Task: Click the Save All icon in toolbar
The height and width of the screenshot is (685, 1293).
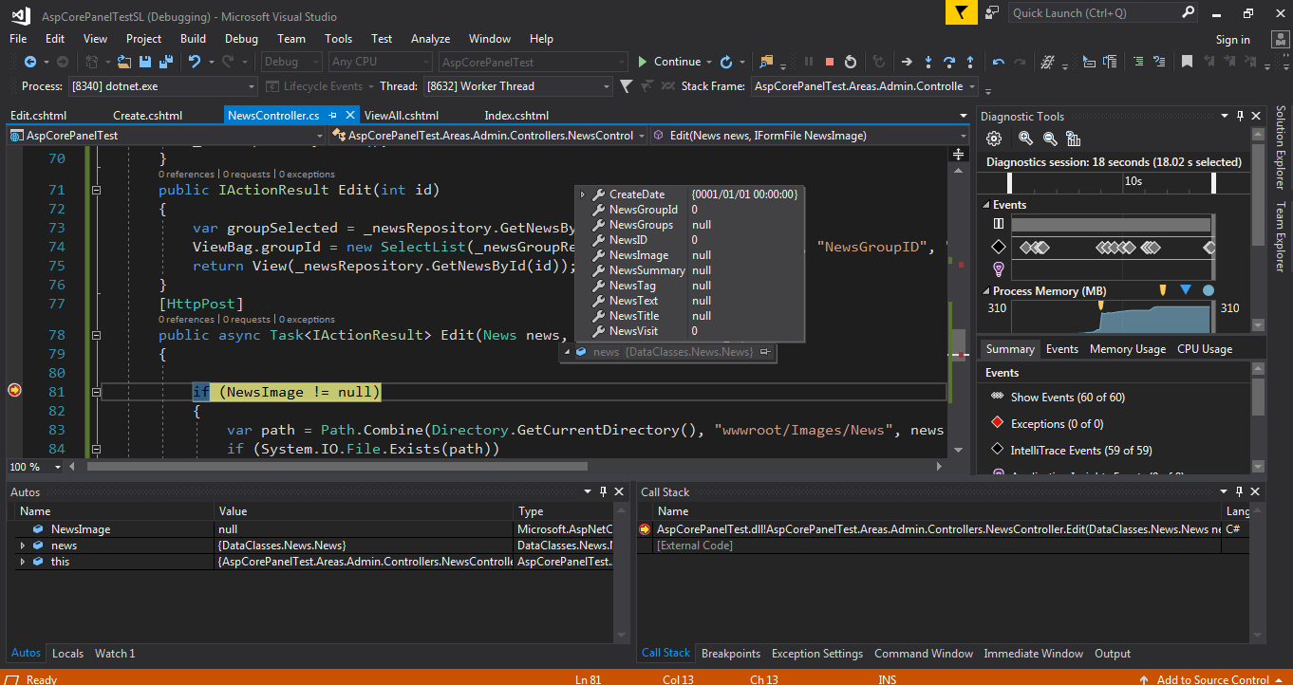Action: tap(166, 62)
